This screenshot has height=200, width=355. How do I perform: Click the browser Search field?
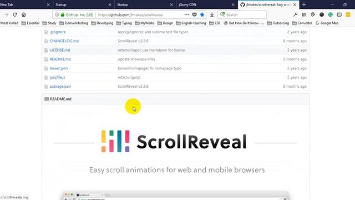click(242, 15)
